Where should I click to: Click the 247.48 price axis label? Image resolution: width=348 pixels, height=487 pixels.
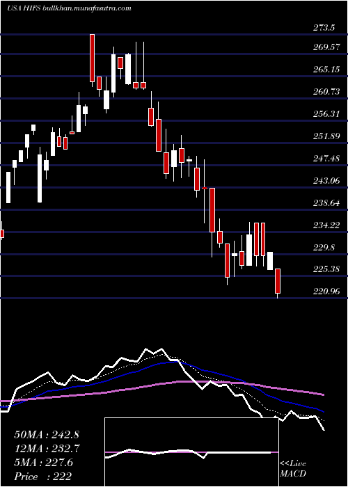[x=326, y=159]
